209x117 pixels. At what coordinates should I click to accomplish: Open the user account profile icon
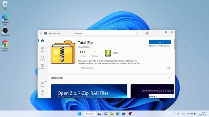pos(147,33)
